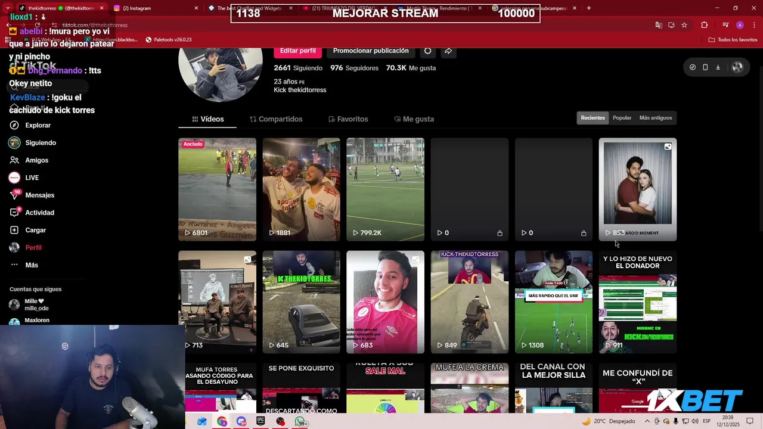Open Todos los favoritos bookmarks folder
The image size is (763, 429).
pos(733,39)
